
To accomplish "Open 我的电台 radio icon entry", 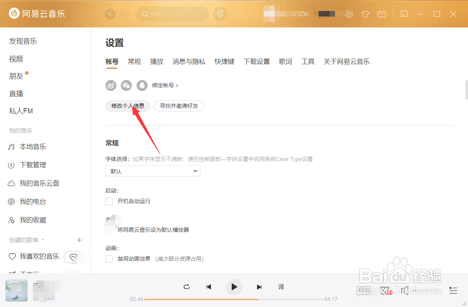I will coord(27,202).
